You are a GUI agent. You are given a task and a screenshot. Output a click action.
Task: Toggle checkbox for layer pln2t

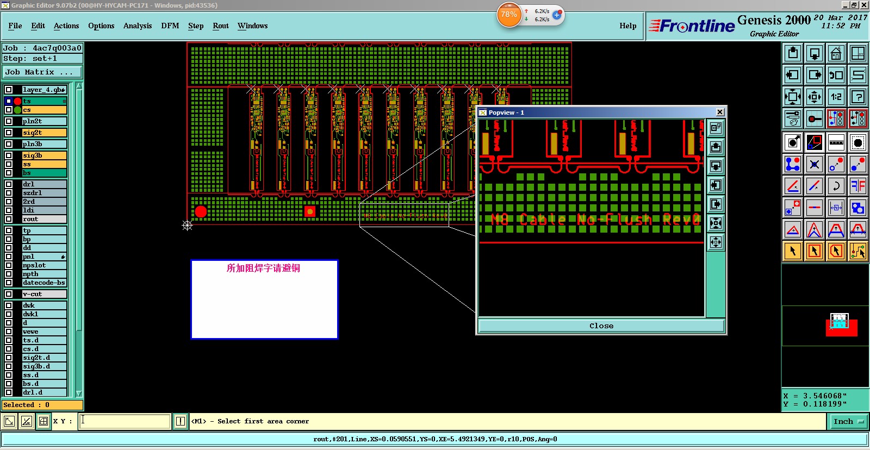pyautogui.click(x=9, y=121)
